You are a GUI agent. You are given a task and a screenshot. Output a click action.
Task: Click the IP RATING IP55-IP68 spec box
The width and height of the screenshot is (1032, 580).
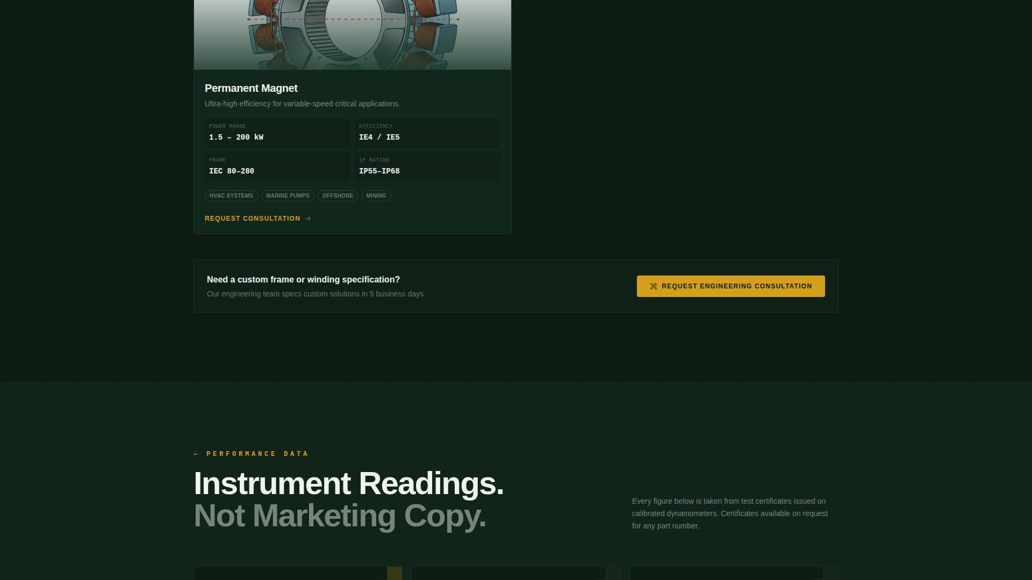427,166
